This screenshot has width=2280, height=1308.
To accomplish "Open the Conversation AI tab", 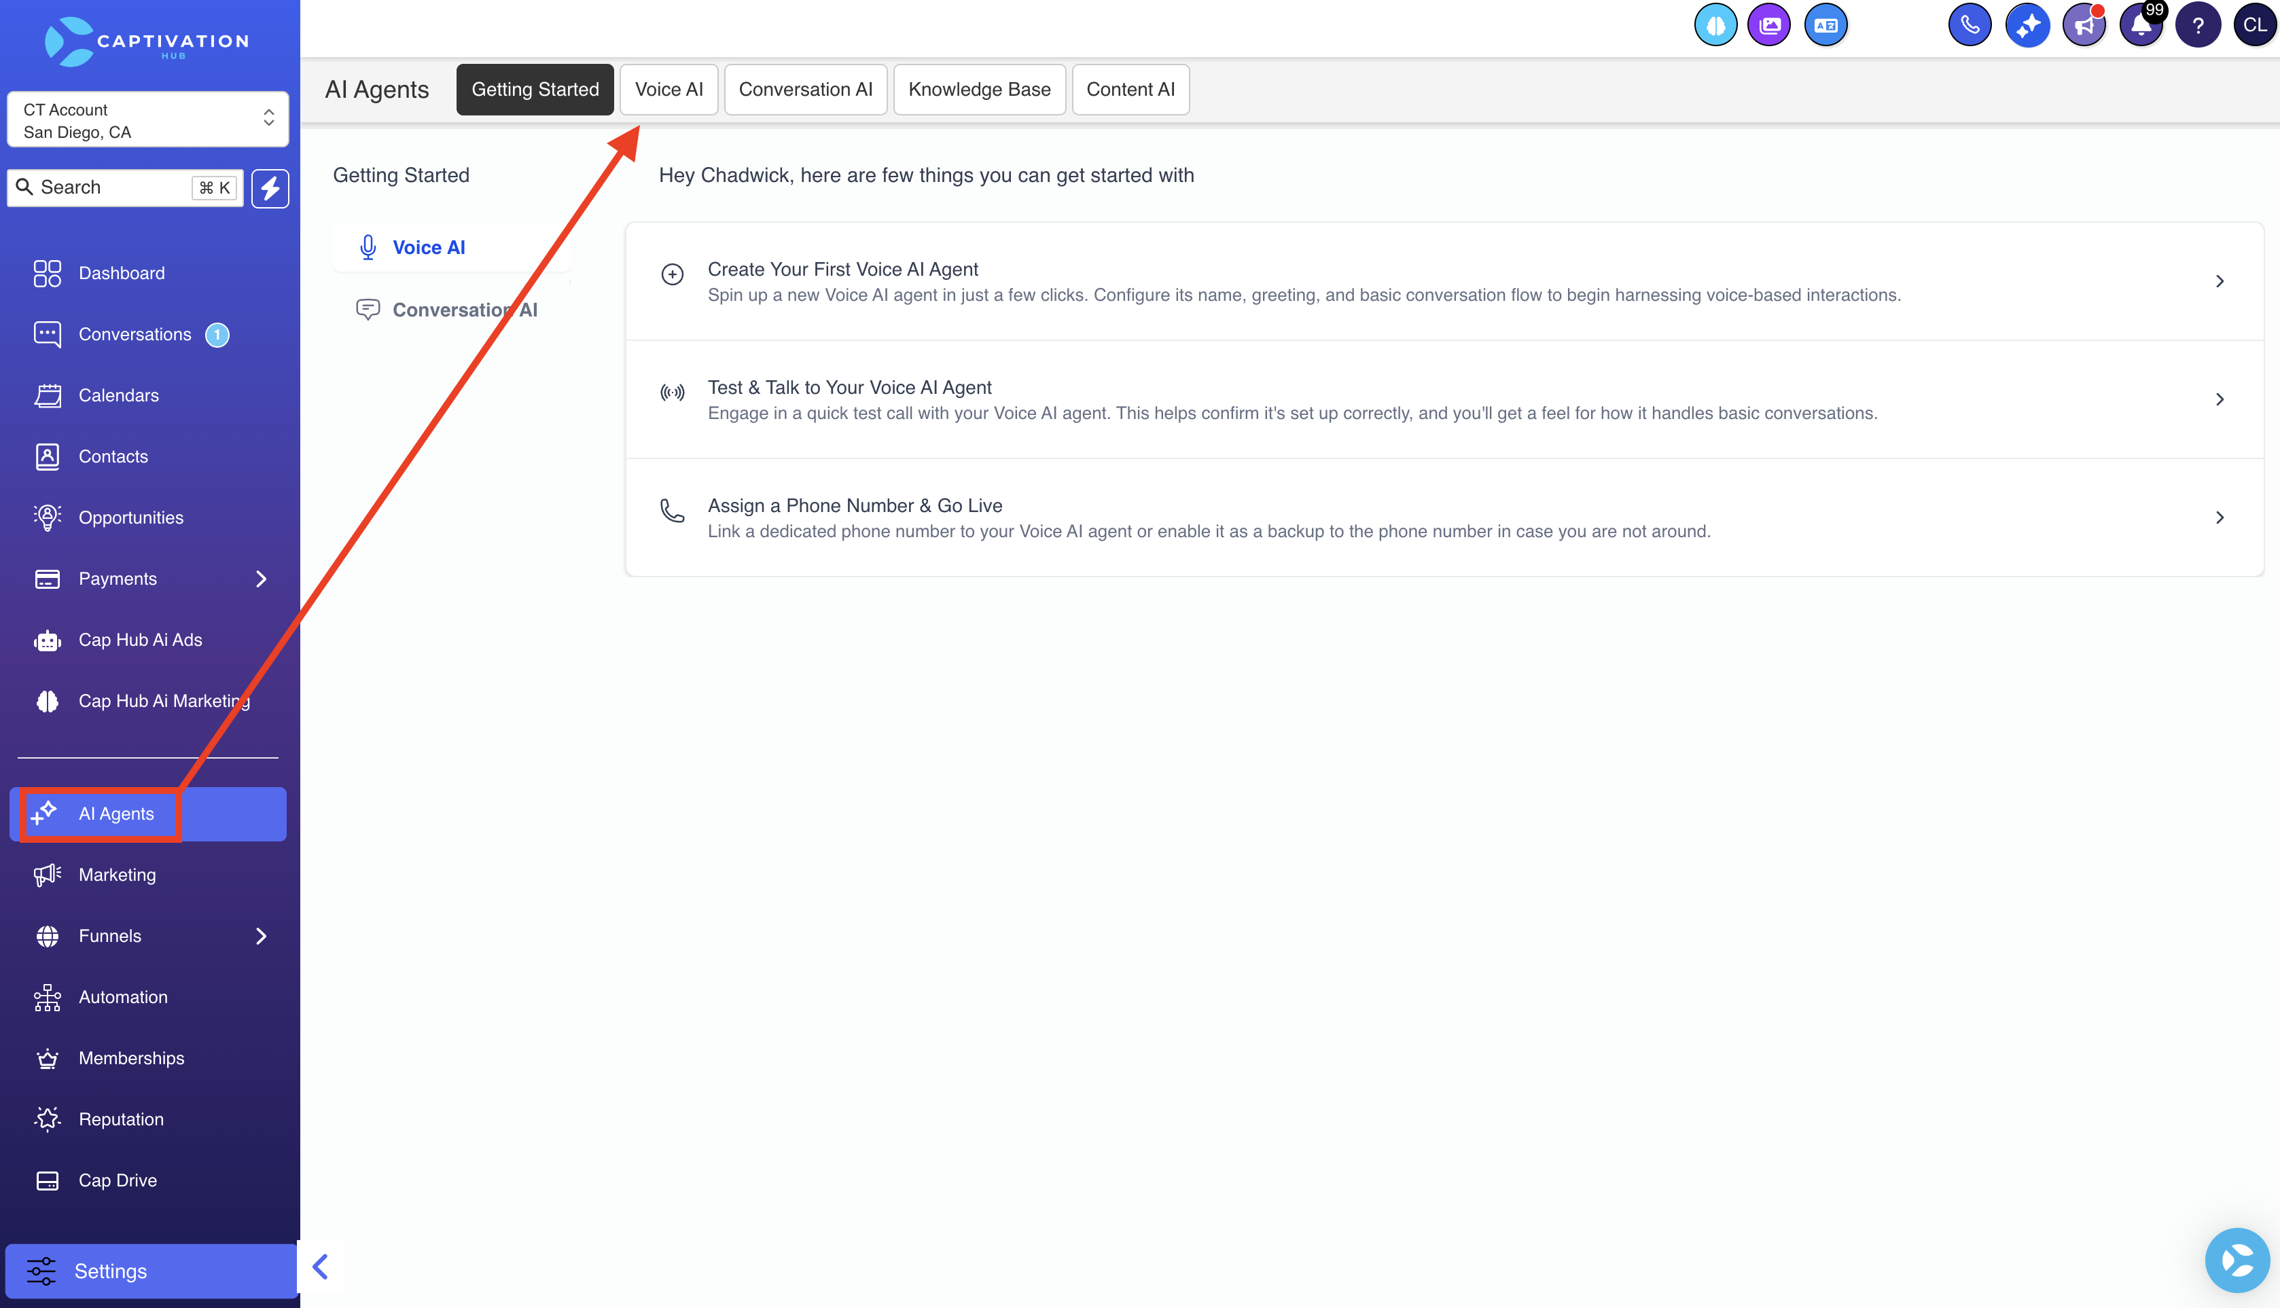I will coord(805,90).
